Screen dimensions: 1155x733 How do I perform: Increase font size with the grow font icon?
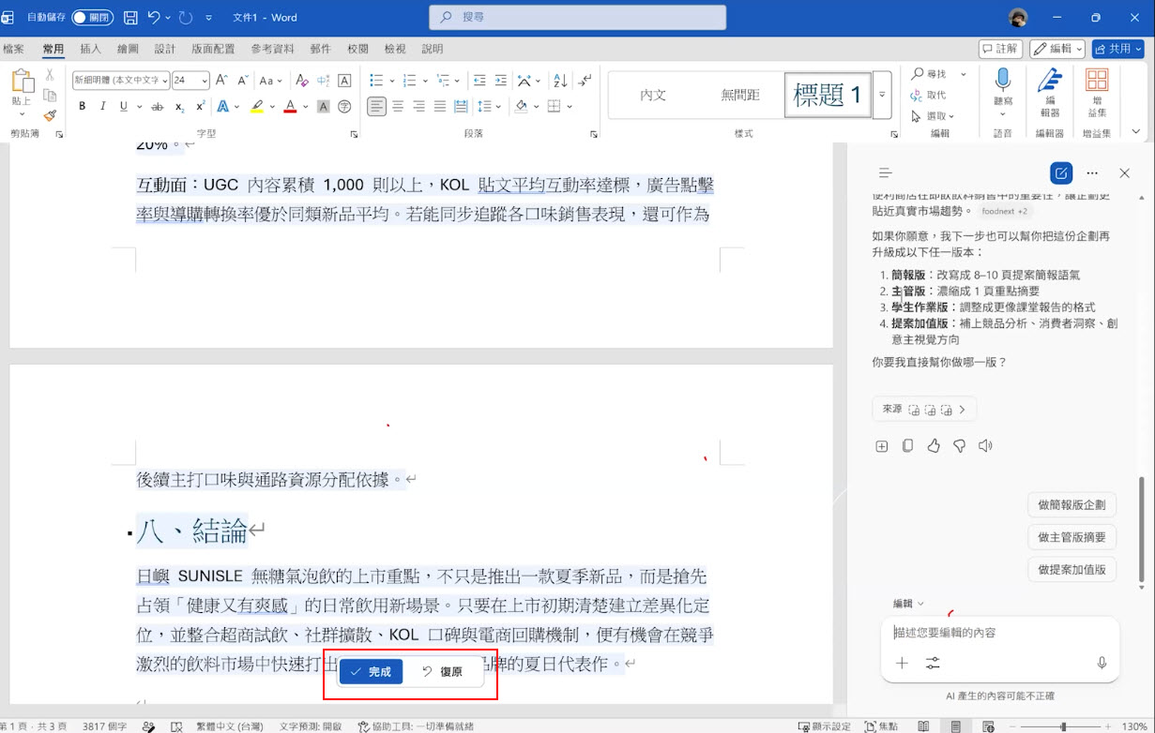pyautogui.click(x=222, y=81)
